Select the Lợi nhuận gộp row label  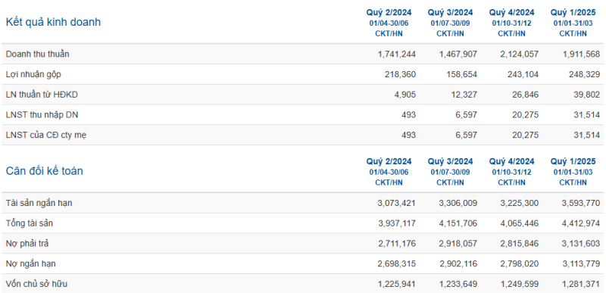(x=33, y=74)
